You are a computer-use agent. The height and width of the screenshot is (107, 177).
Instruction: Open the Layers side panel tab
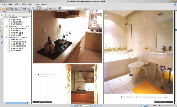point(2,26)
